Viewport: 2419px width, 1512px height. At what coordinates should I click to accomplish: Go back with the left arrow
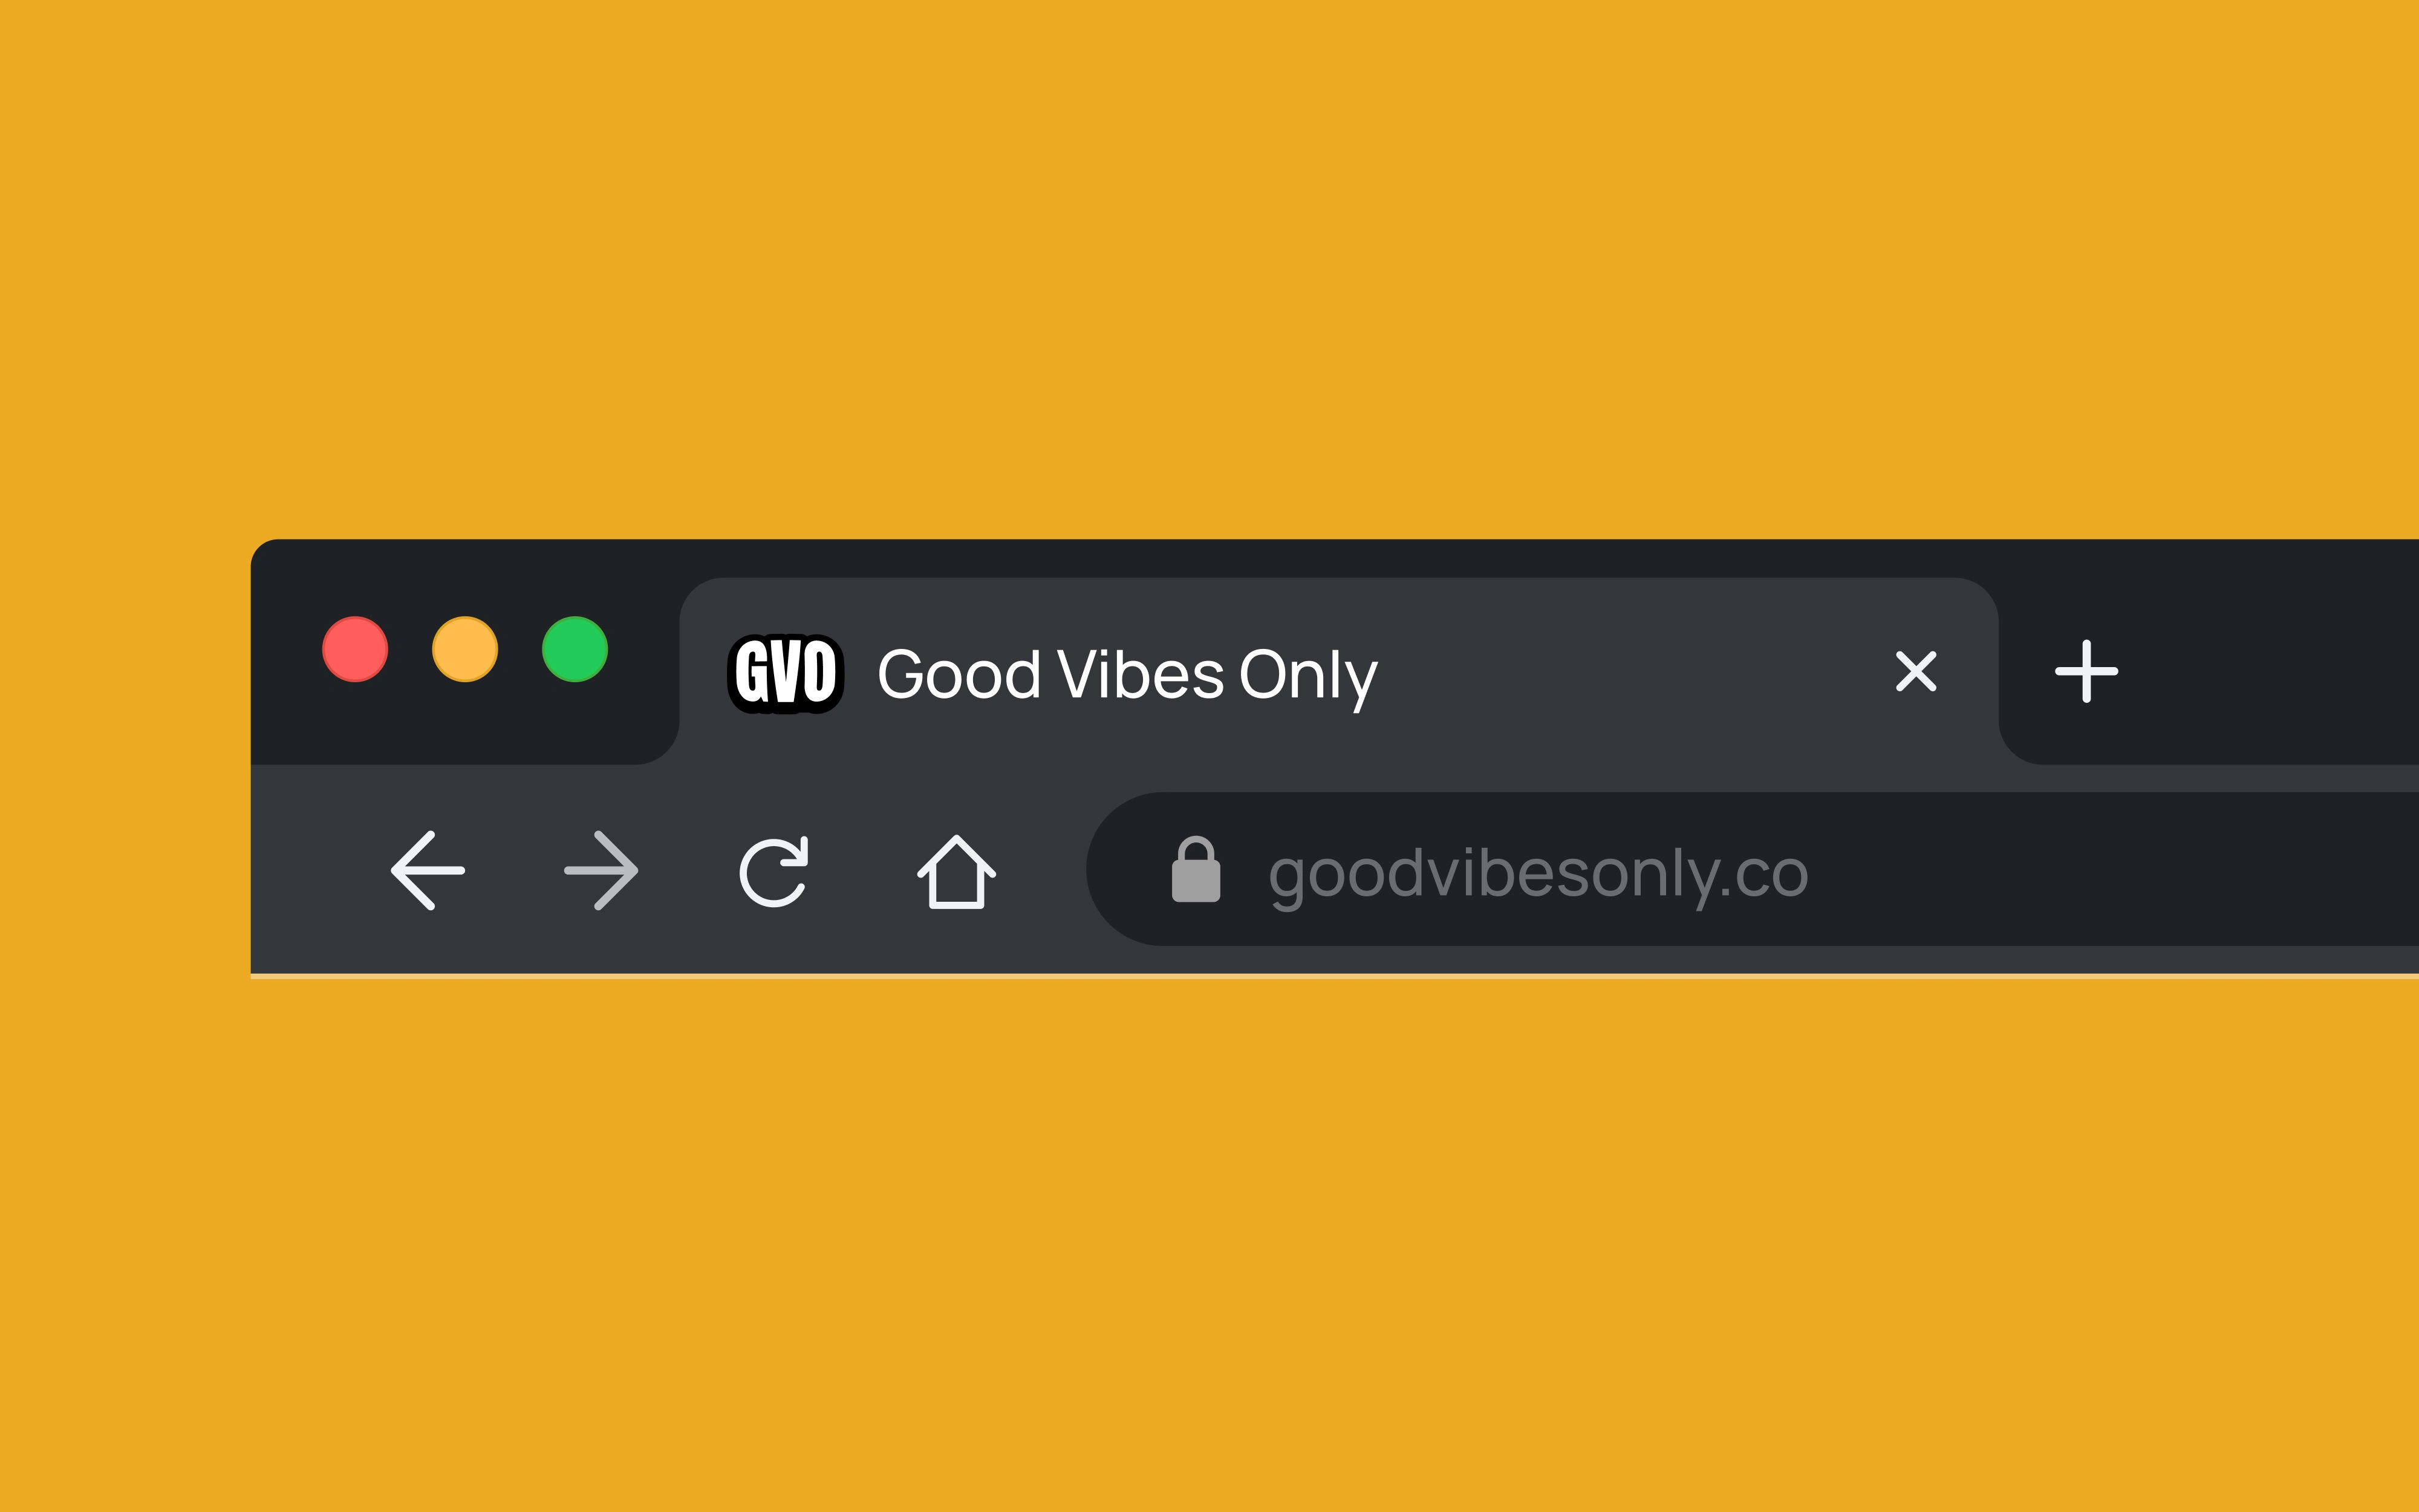coord(428,870)
